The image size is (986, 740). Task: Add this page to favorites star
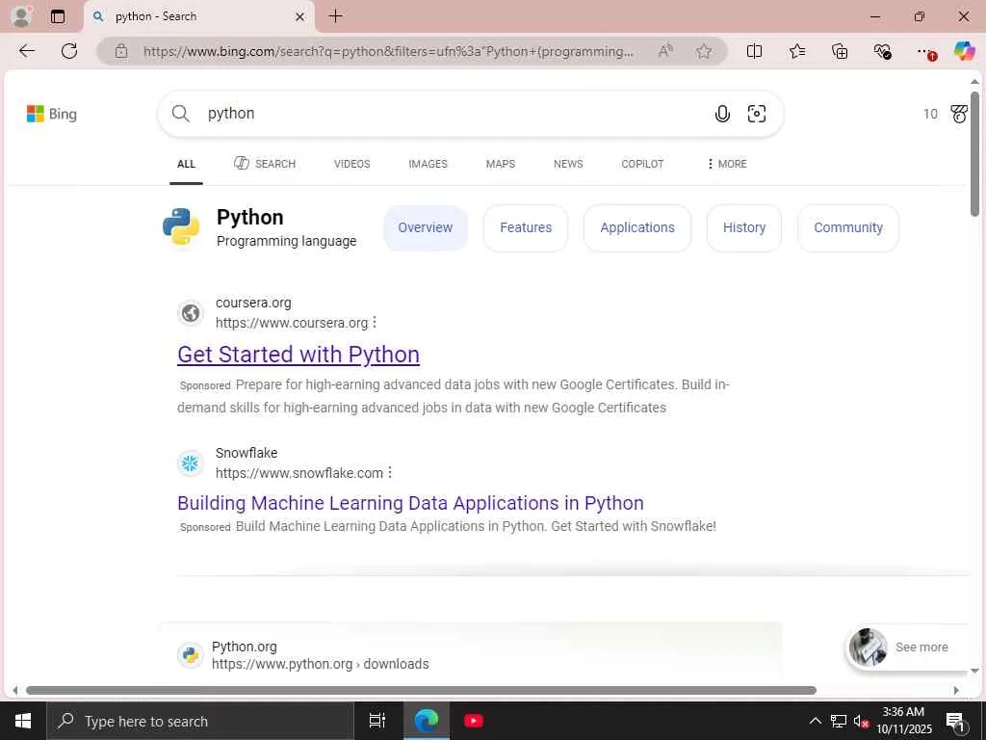pyautogui.click(x=704, y=51)
